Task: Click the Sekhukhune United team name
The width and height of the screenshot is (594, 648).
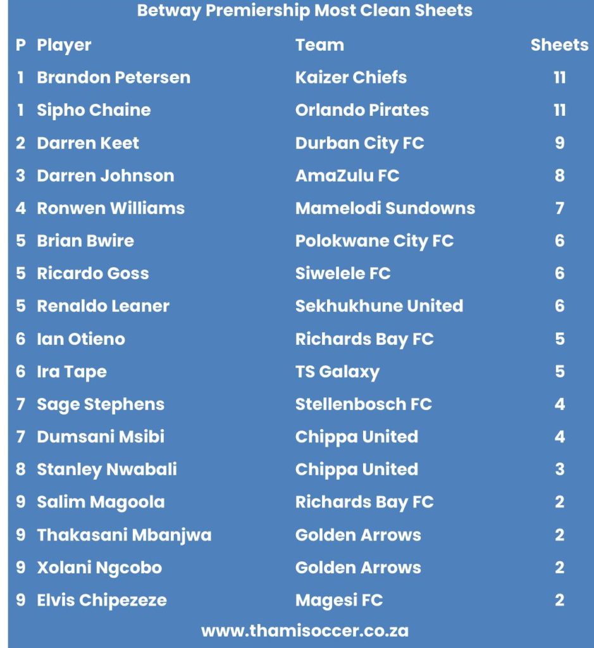Action: tap(379, 306)
